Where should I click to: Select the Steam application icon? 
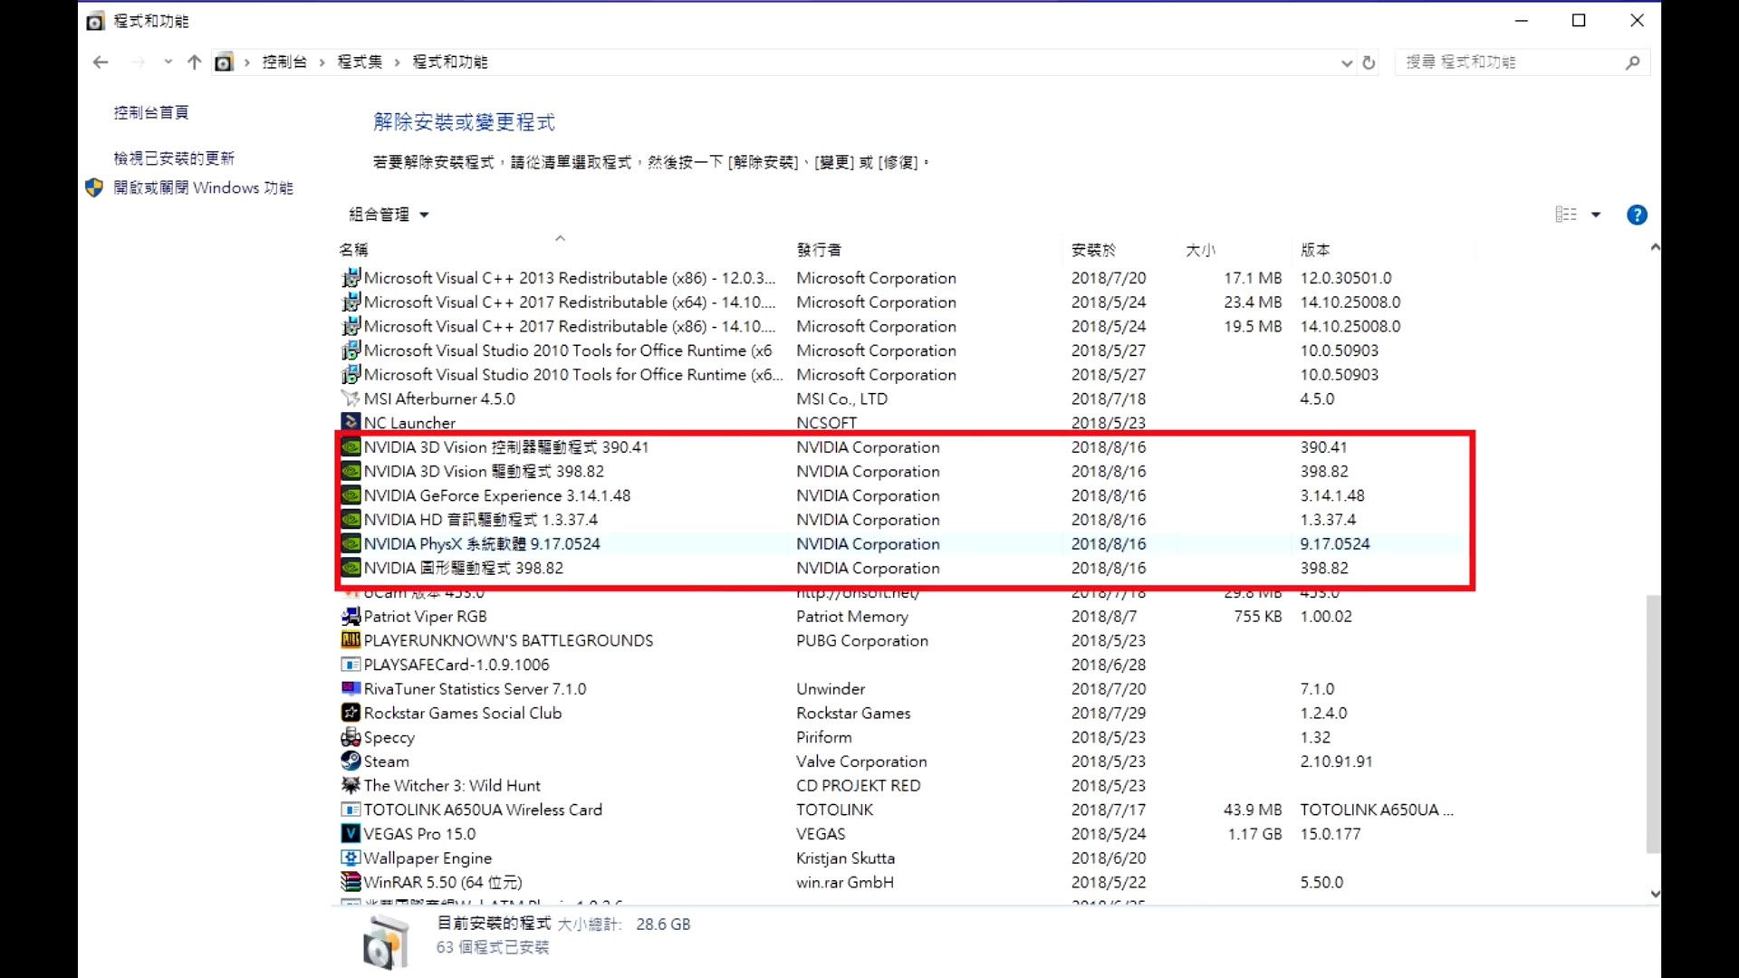(x=352, y=761)
